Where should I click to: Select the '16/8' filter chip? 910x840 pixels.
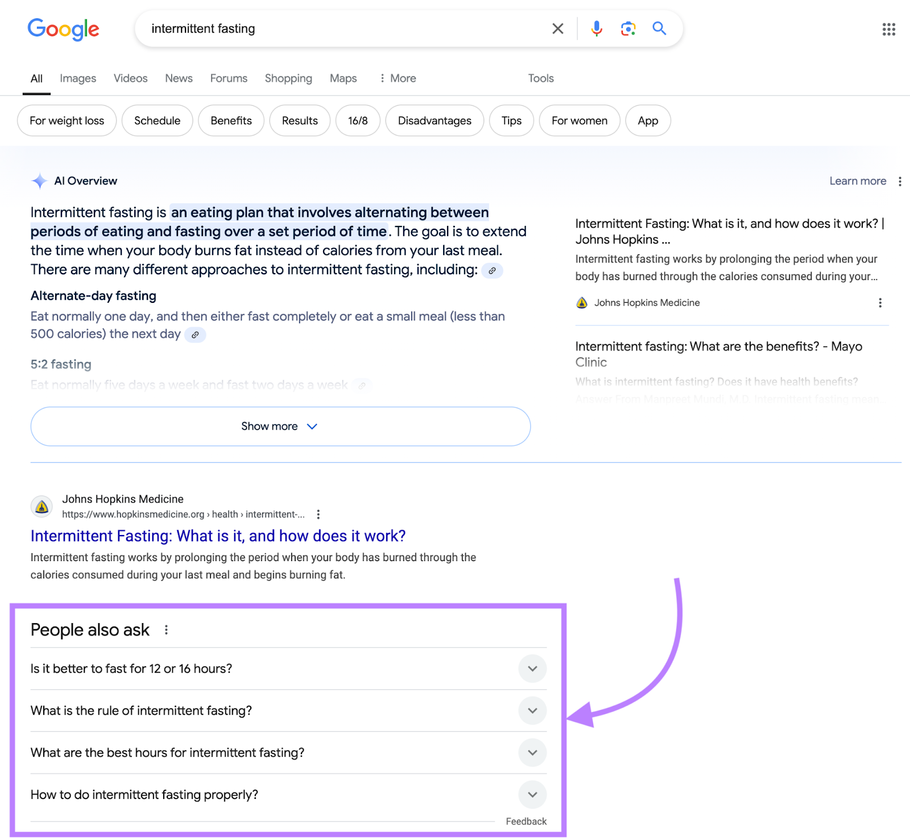coord(358,120)
